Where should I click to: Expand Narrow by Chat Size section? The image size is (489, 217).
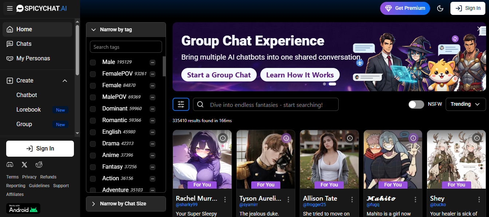126,204
